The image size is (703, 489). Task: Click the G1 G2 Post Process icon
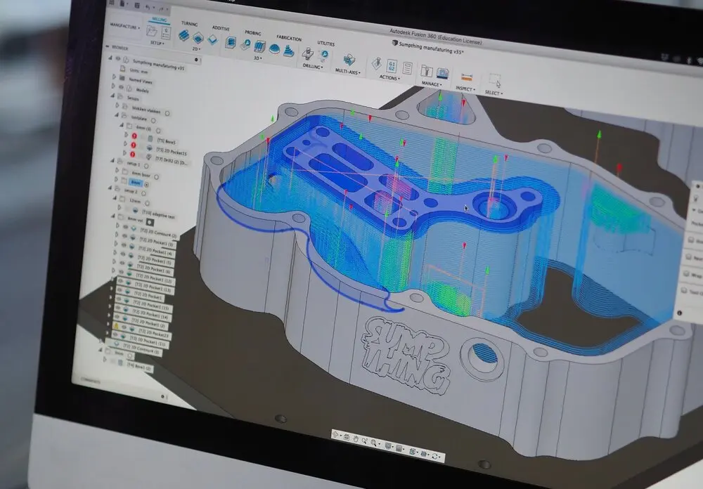392,66
